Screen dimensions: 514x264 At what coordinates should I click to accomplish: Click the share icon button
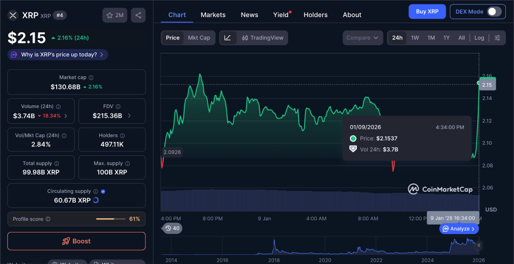138,15
